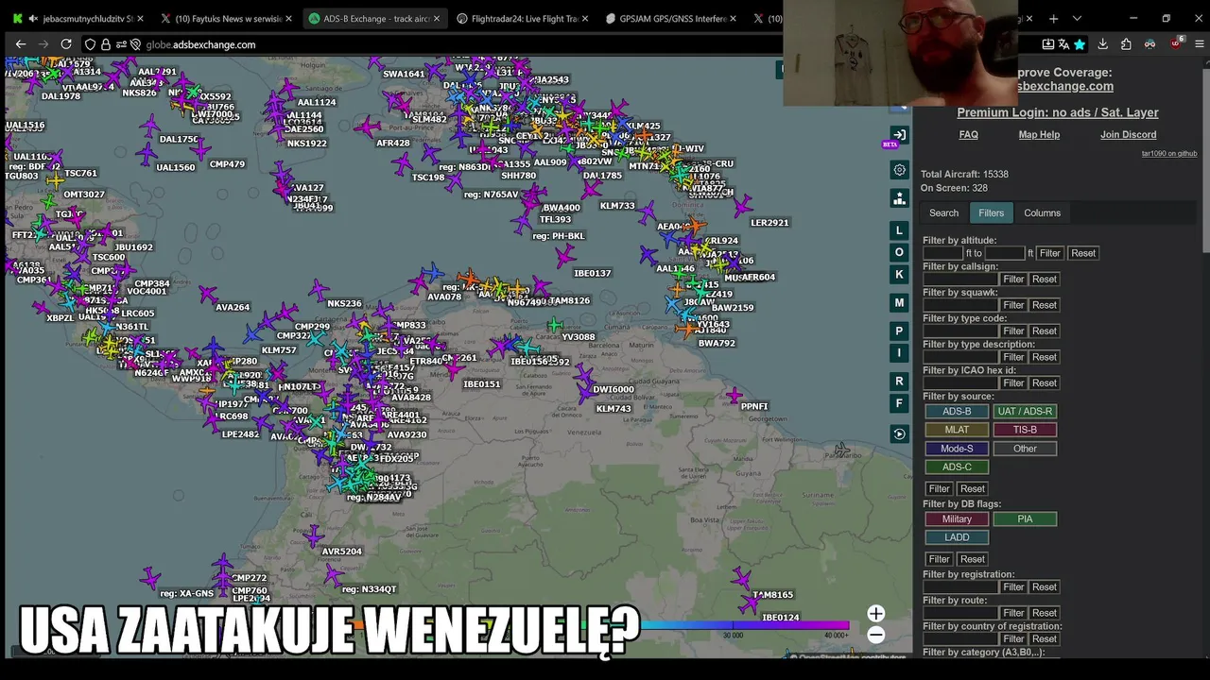Toggle Other source filter
Image resolution: width=1210 pixels, height=680 pixels.
[x=1025, y=449]
